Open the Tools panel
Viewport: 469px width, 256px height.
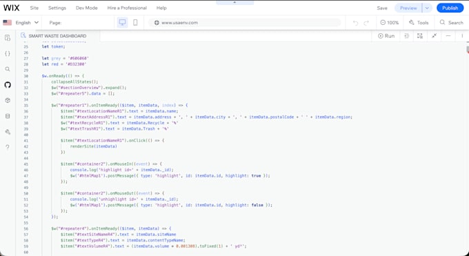(419, 23)
